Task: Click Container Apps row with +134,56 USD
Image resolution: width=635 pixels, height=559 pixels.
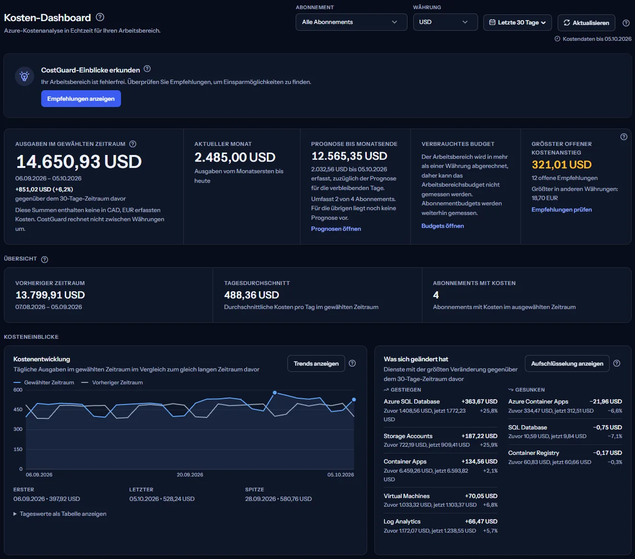Action: (x=441, y=470)
